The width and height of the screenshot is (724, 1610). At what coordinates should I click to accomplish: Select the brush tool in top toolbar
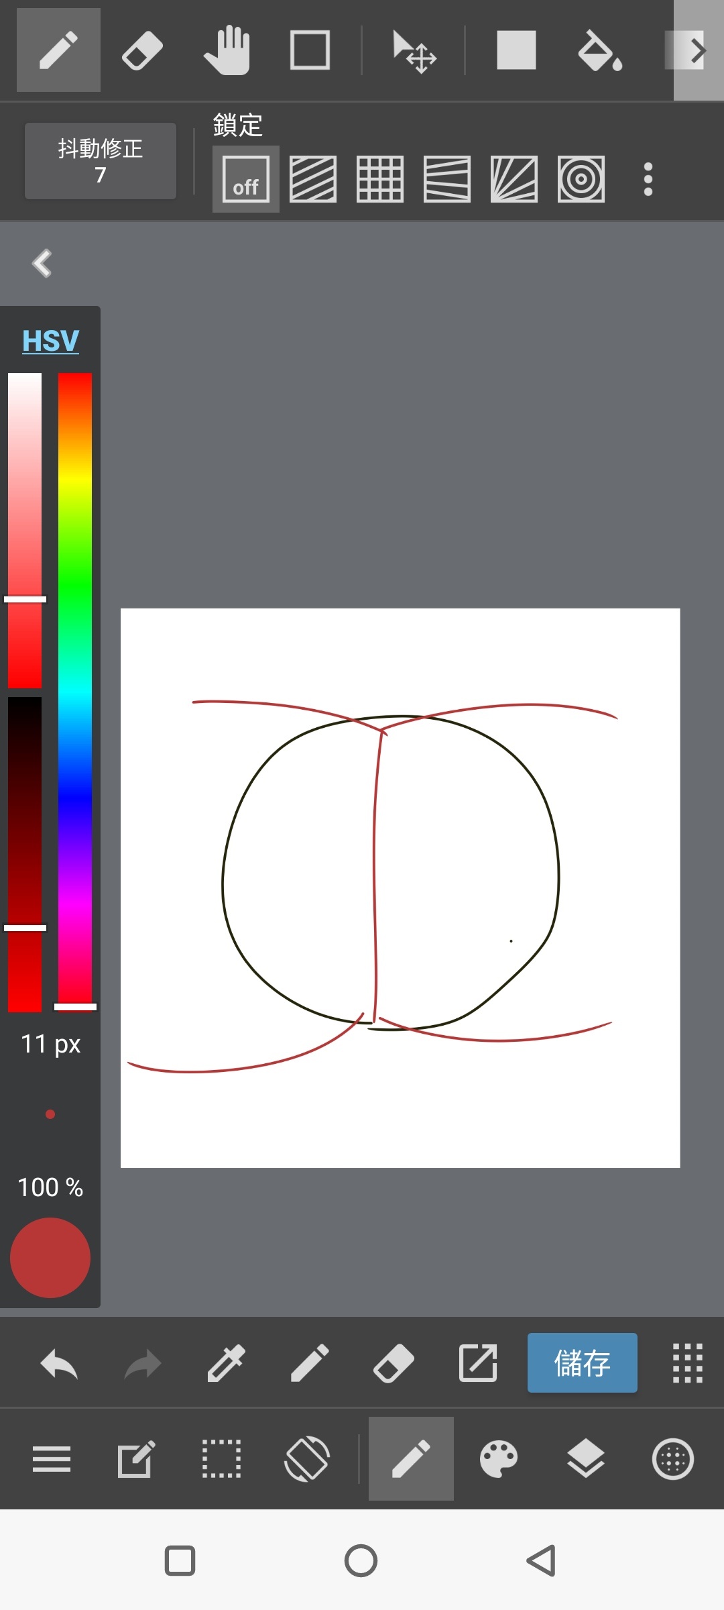[58, 50]
